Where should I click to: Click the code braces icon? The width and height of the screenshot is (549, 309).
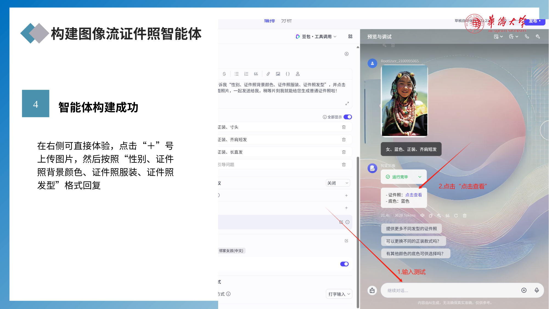(x=288, y=74)
